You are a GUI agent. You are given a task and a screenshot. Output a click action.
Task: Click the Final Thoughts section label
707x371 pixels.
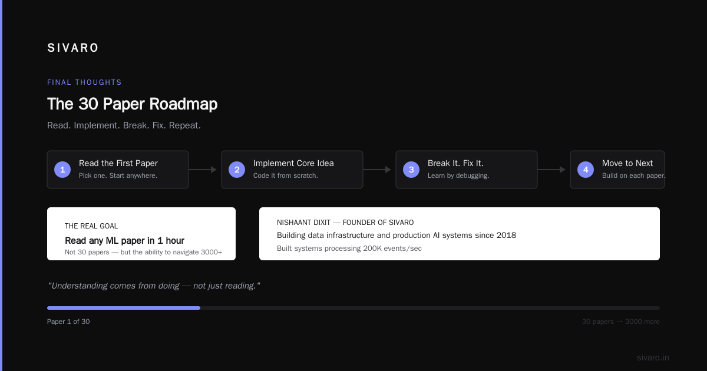[84, 82]
